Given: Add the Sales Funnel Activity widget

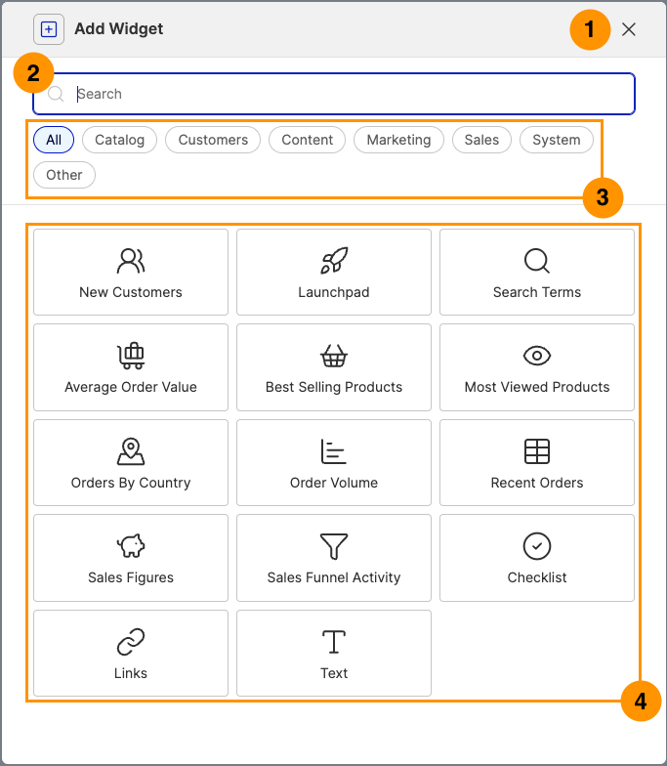Looking at the screenshot, I should [334, 558].
